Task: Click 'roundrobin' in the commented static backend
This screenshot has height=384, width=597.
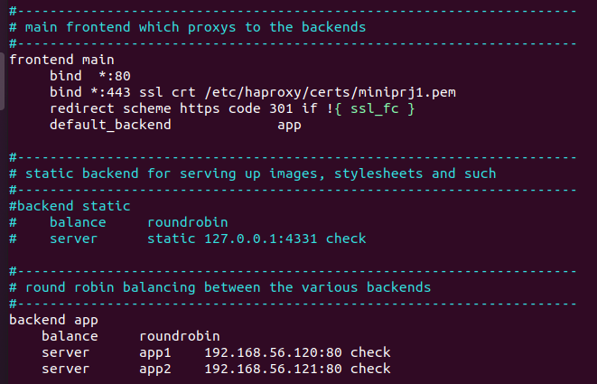Action: (188, 222)
